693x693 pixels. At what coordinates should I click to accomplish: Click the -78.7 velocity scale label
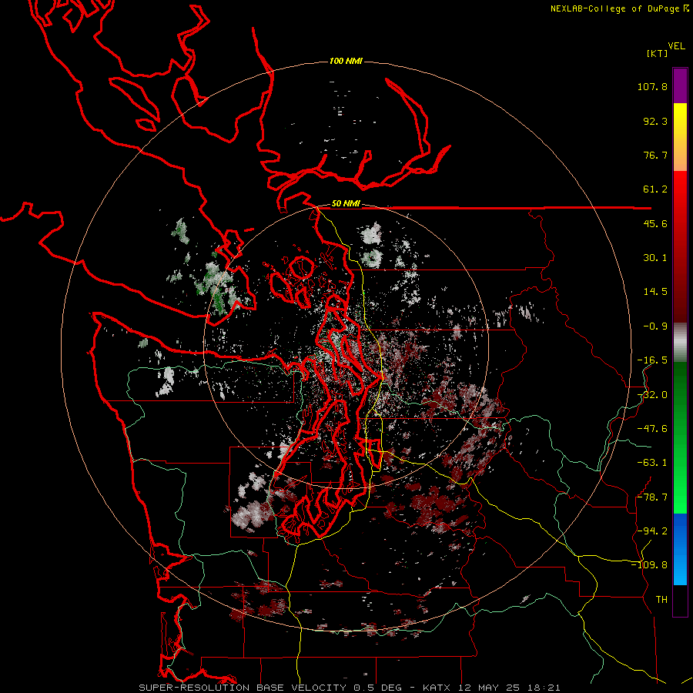pos(652,497)
